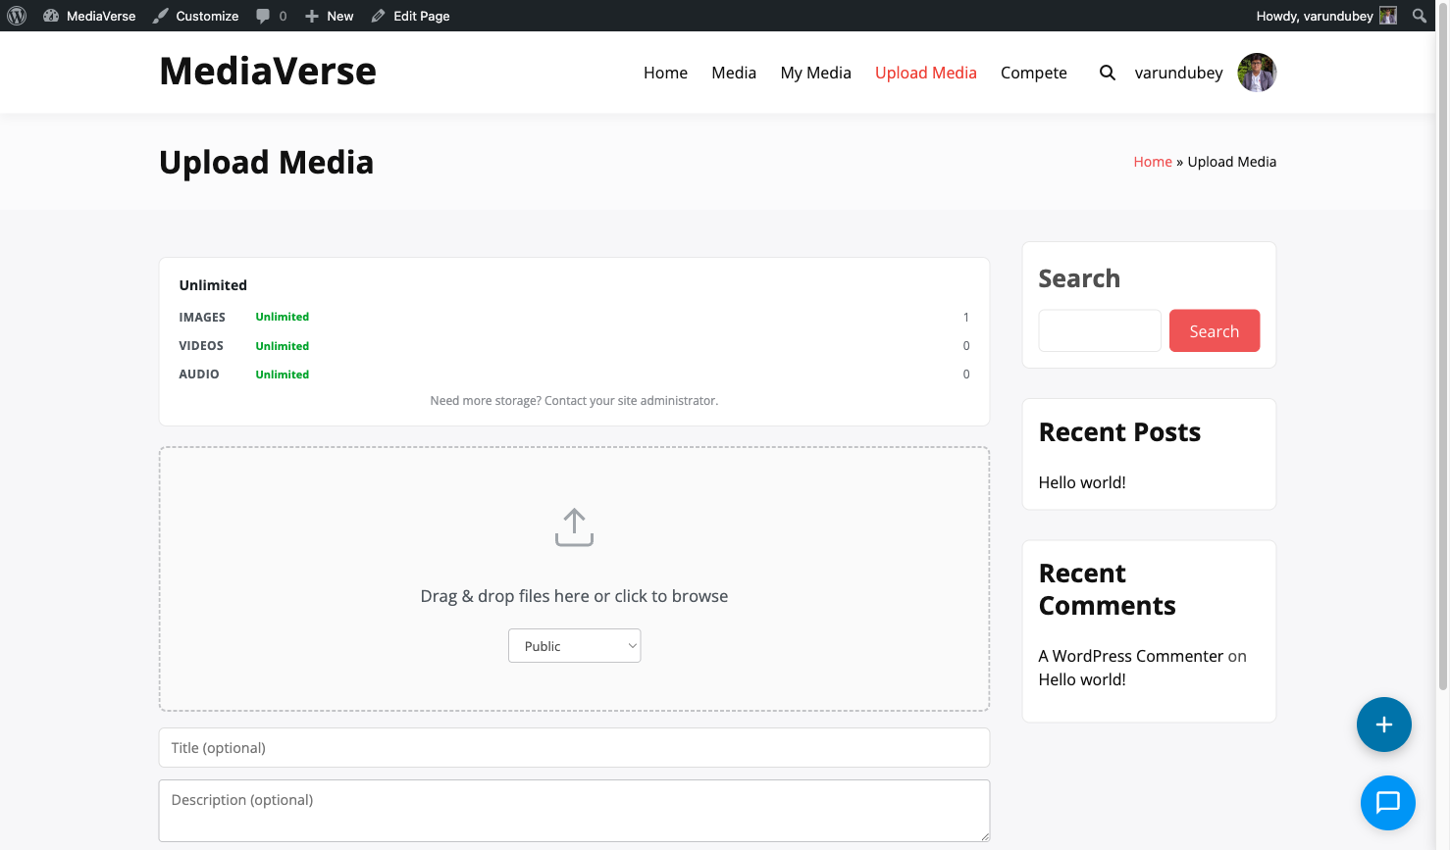This screenshot has height=850, width=1450.
Task: Click Home in the breadcrumb trail
Action: pos(1152,161)
